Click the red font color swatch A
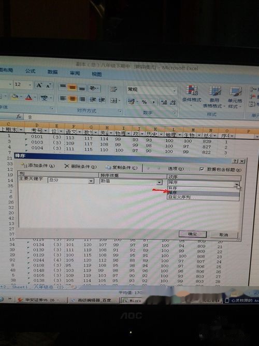259x346 pixels. click(28, 97)
